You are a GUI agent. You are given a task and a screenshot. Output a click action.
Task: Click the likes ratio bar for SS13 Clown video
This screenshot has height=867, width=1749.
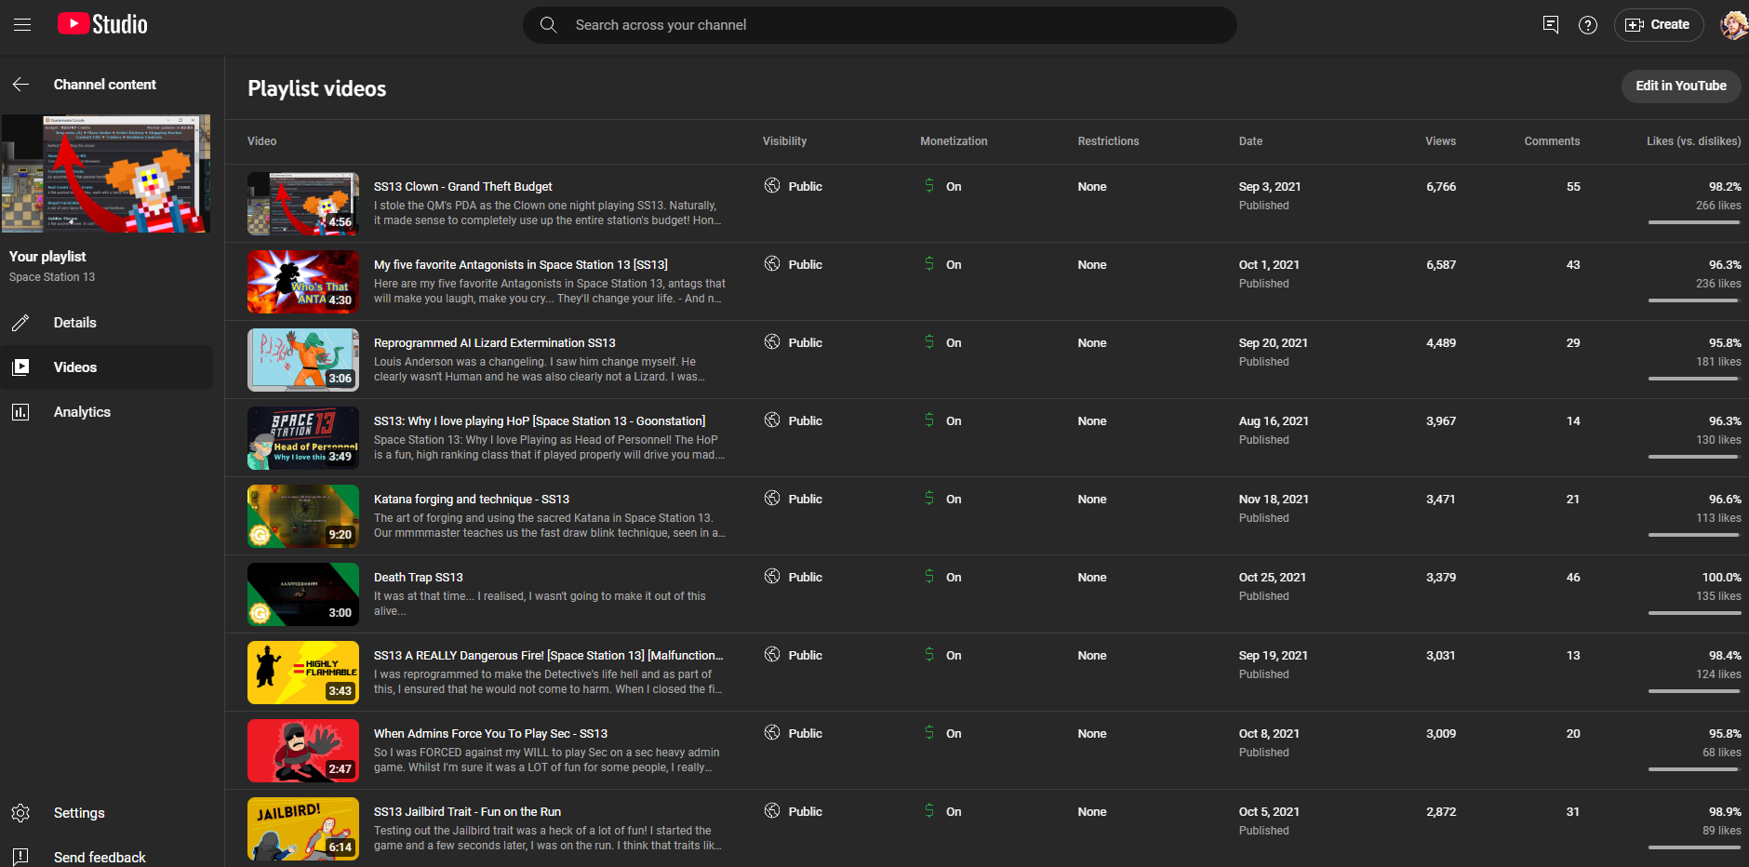[1694, 222]
